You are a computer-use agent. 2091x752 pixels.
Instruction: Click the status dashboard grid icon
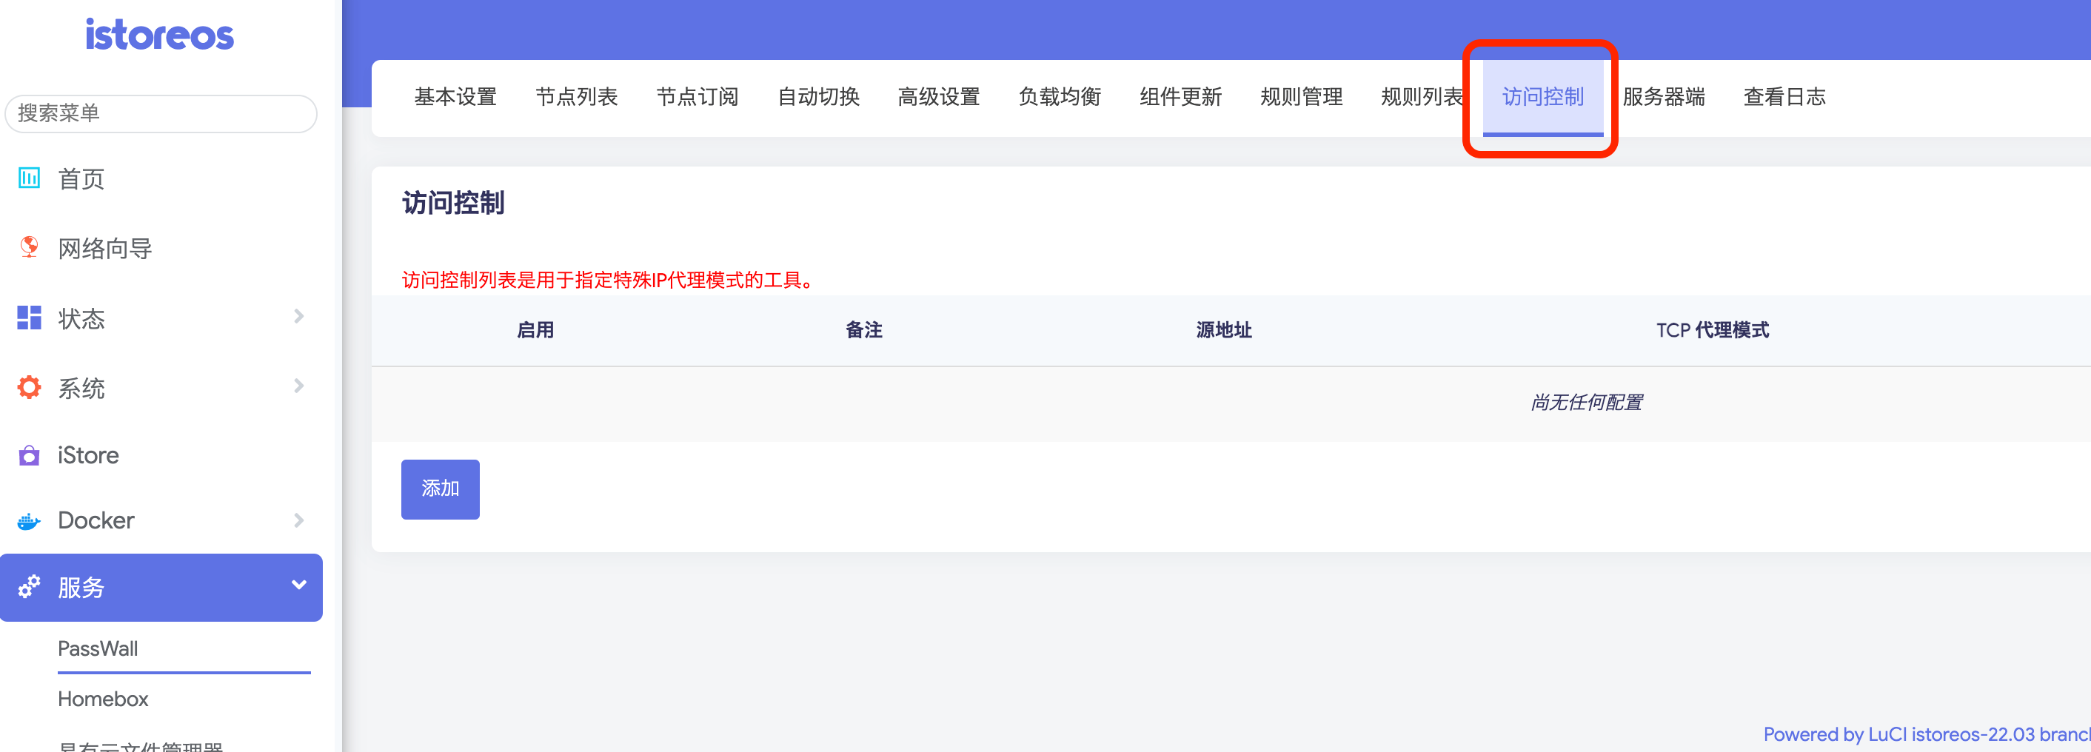[x=29, y=318]
